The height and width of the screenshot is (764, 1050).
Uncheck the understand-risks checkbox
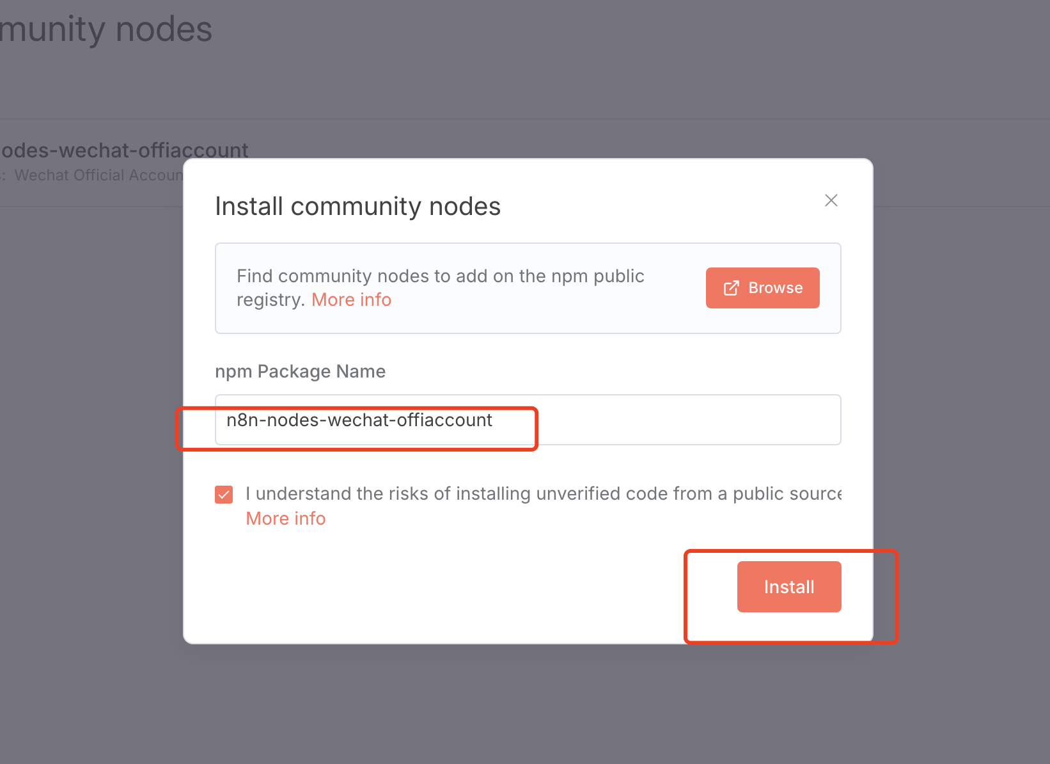click(x=224, y=495)
